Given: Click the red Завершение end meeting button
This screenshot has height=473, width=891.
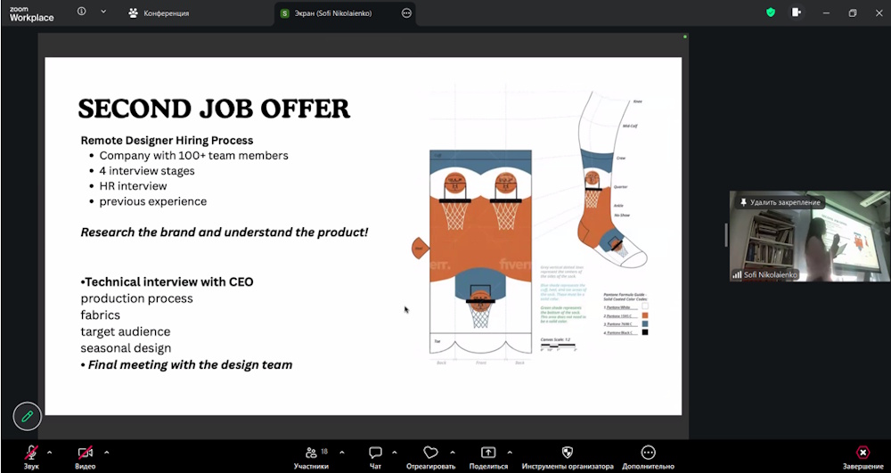Looking at the screenshot, I should pyautogui.click(x=862, y=453).
